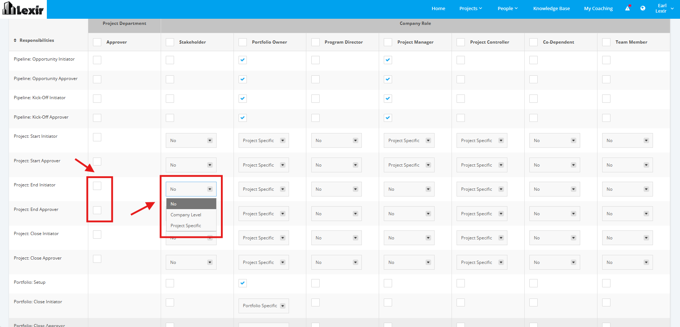Click the globe language icon
Image resolution: width=680 pixels, height=327 pixels.
643,8
